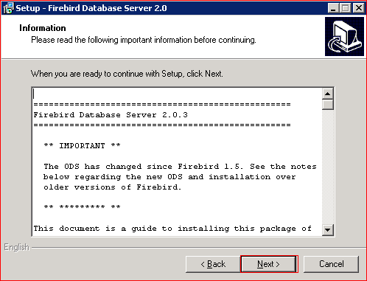This screenshot has width=367, height=281.
Task: Click the '** IMPORTANT **' line in text
Action: tap(82, 146)
